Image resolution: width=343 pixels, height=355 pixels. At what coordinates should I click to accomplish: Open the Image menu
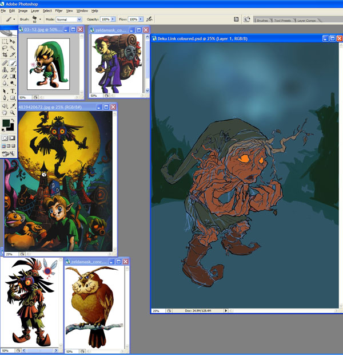click(23, 11)
